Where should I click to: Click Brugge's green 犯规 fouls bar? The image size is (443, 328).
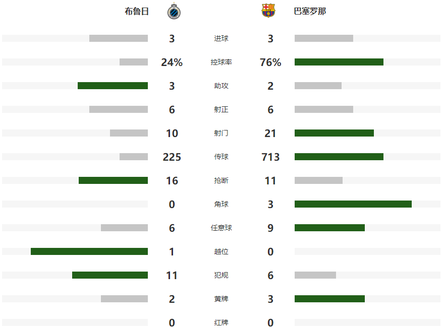[110, 275]
